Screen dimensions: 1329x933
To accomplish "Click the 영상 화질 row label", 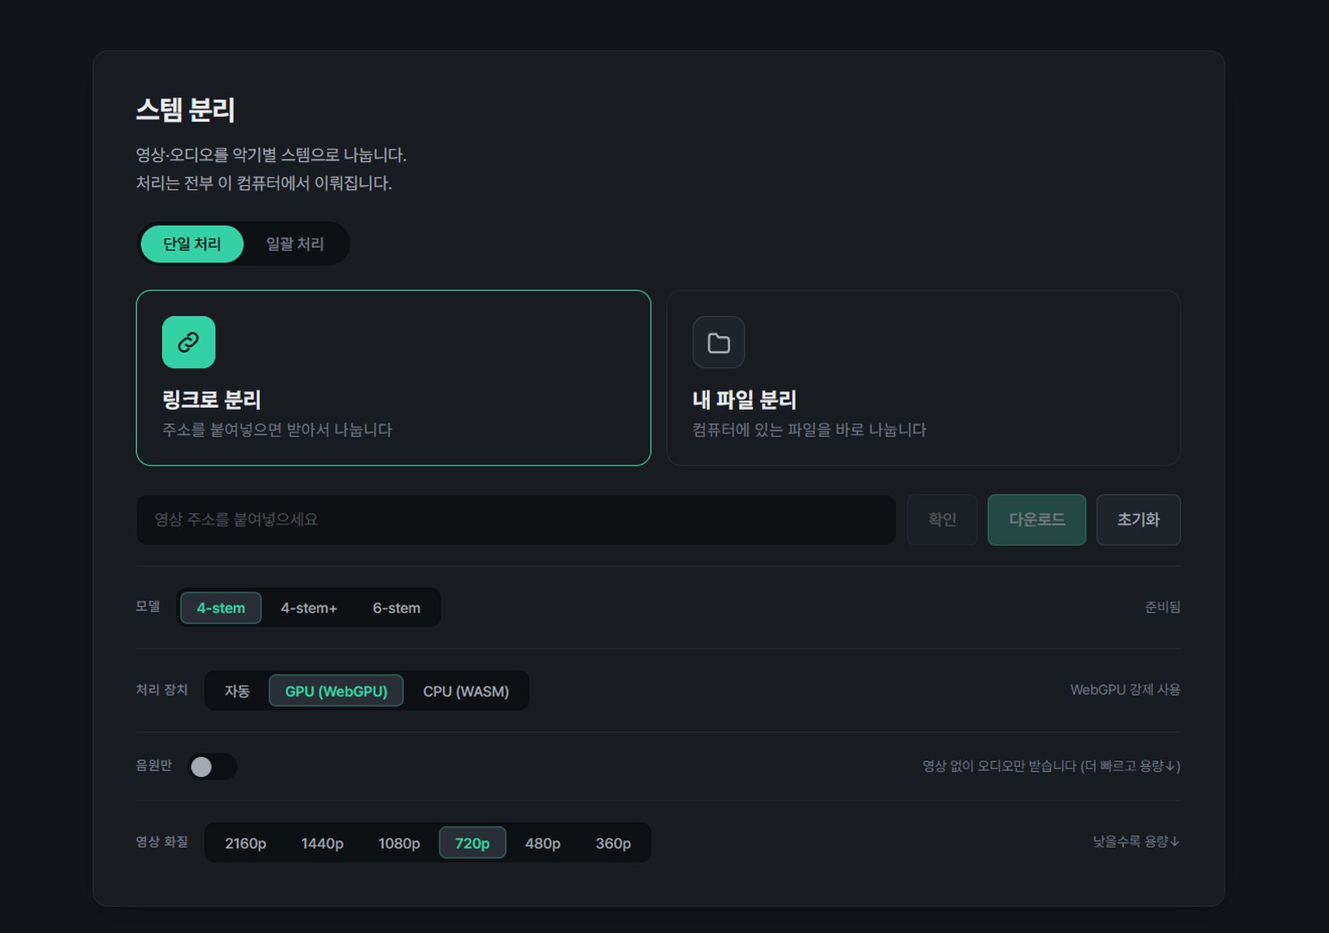I will point(162,842).
